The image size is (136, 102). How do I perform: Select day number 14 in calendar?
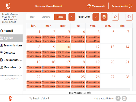(127, 47)
